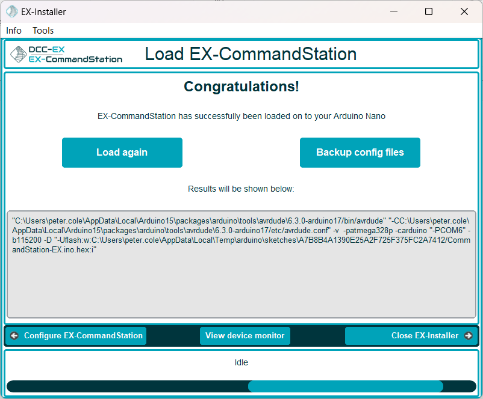
Task: Click the Load EX-CommandStation page title
Action: [251, 55]
